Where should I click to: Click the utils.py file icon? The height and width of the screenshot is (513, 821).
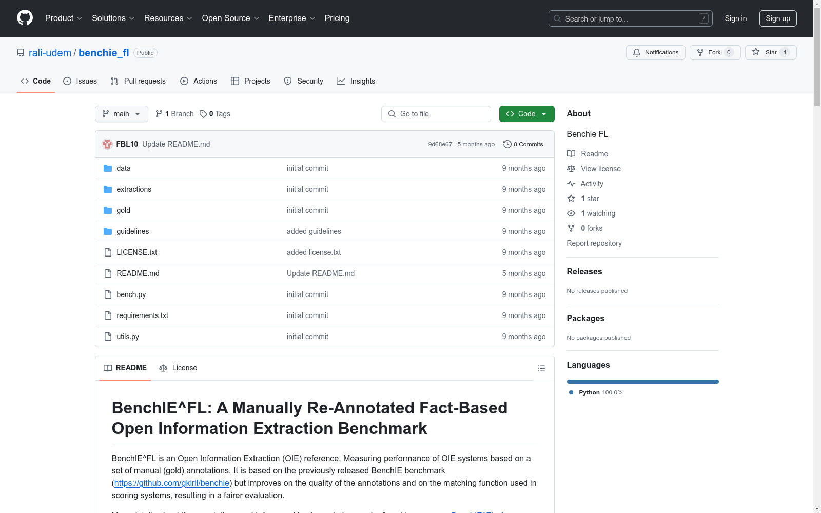pos(108,337)
